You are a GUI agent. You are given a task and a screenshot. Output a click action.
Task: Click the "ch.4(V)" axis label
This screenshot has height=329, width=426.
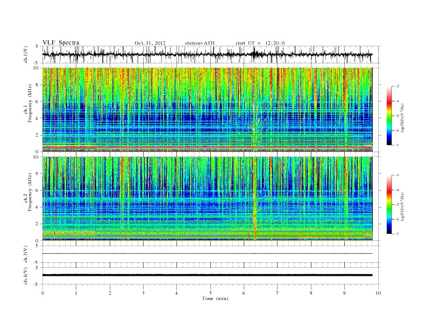(x=25, y=276)
